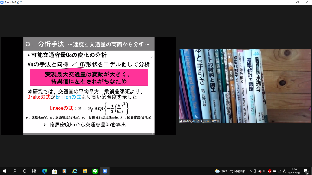Open taskbar search magnifier

click(14, 171)
